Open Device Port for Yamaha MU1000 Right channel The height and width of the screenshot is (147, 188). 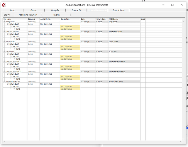pos(70,39)
